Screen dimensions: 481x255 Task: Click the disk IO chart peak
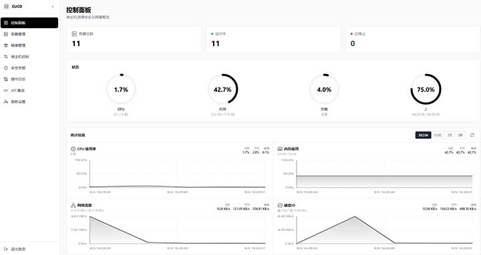point(355,217)
